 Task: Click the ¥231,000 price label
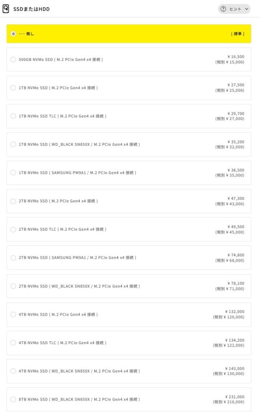pos(234,397)
